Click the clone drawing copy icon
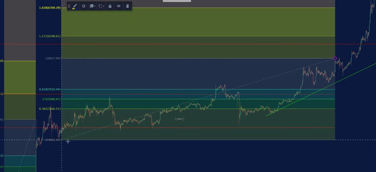This screenshot has height=172, width=376. (x=100, y=6)
